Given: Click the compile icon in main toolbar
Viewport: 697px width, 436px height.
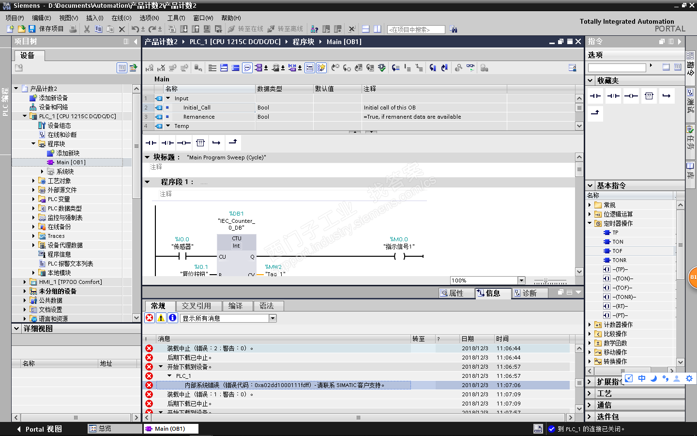Looking at the screenshot, I should pyautogui.click(x=173, y=29).
